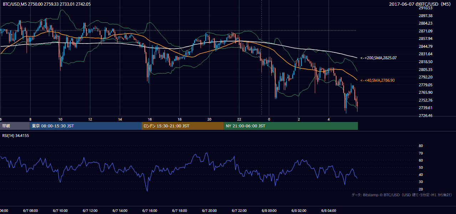Click price axis value 2831.64
The image size is (456, 214).
426,54
